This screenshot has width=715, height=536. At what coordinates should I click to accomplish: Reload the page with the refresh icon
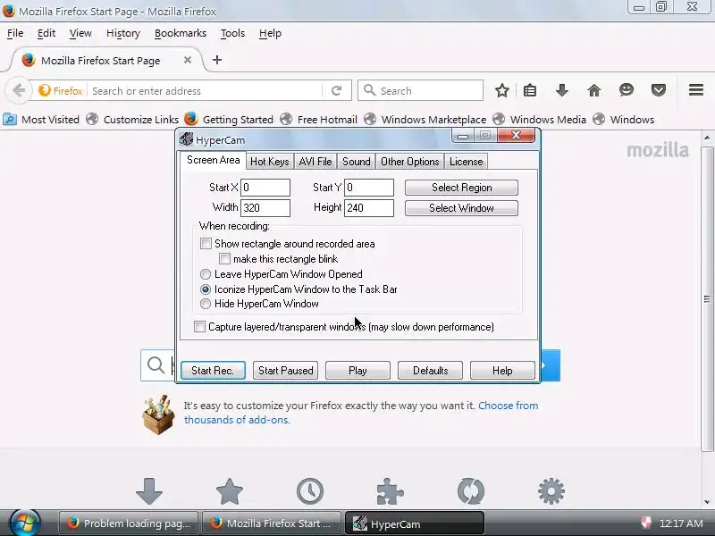[337, 91]
